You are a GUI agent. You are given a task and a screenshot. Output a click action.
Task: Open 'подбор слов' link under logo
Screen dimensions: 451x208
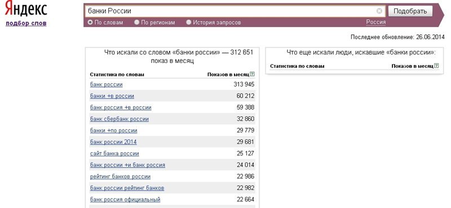pos(26,23)
